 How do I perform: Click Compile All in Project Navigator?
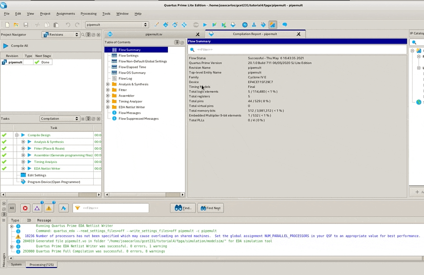[19, 46]
